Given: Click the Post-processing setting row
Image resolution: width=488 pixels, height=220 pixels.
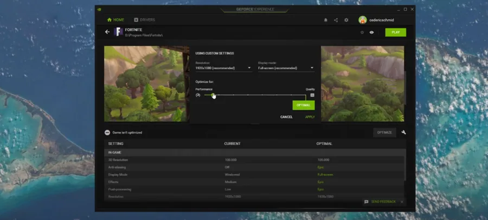Looking at the screenshot, I should point(254,189).
